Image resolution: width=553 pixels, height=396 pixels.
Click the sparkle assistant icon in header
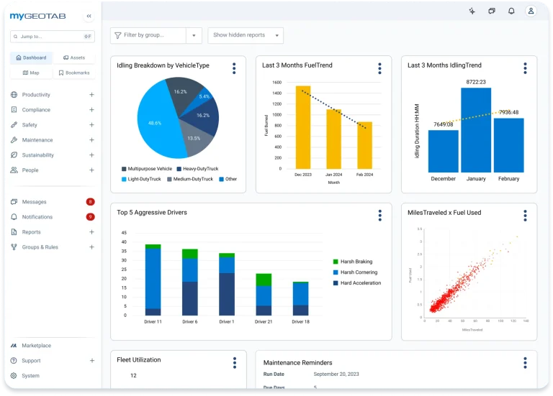[472, 11]
